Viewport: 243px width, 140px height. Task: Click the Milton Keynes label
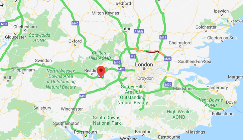click(105, 13)
